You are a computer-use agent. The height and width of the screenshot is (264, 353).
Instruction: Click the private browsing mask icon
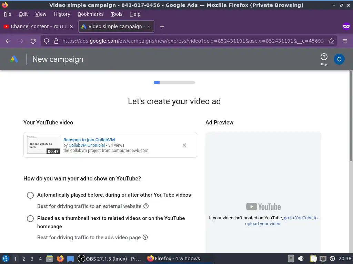point(346,26)
